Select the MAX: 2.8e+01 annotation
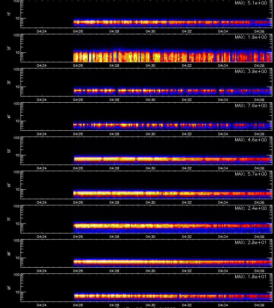Screen dimensions: 274x308 point(251,242)
